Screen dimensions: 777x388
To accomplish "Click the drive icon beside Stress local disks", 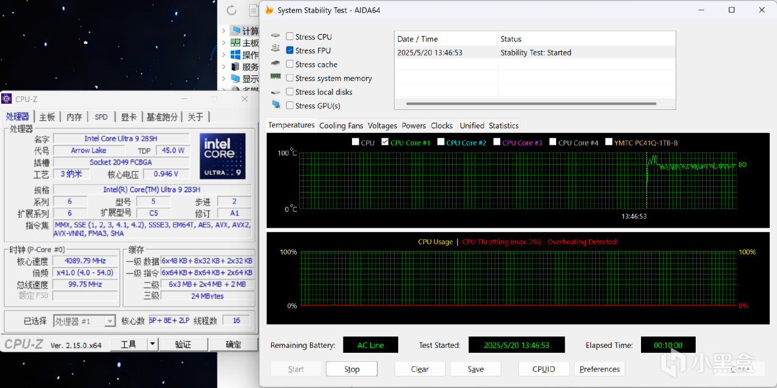I will (276, 92).
